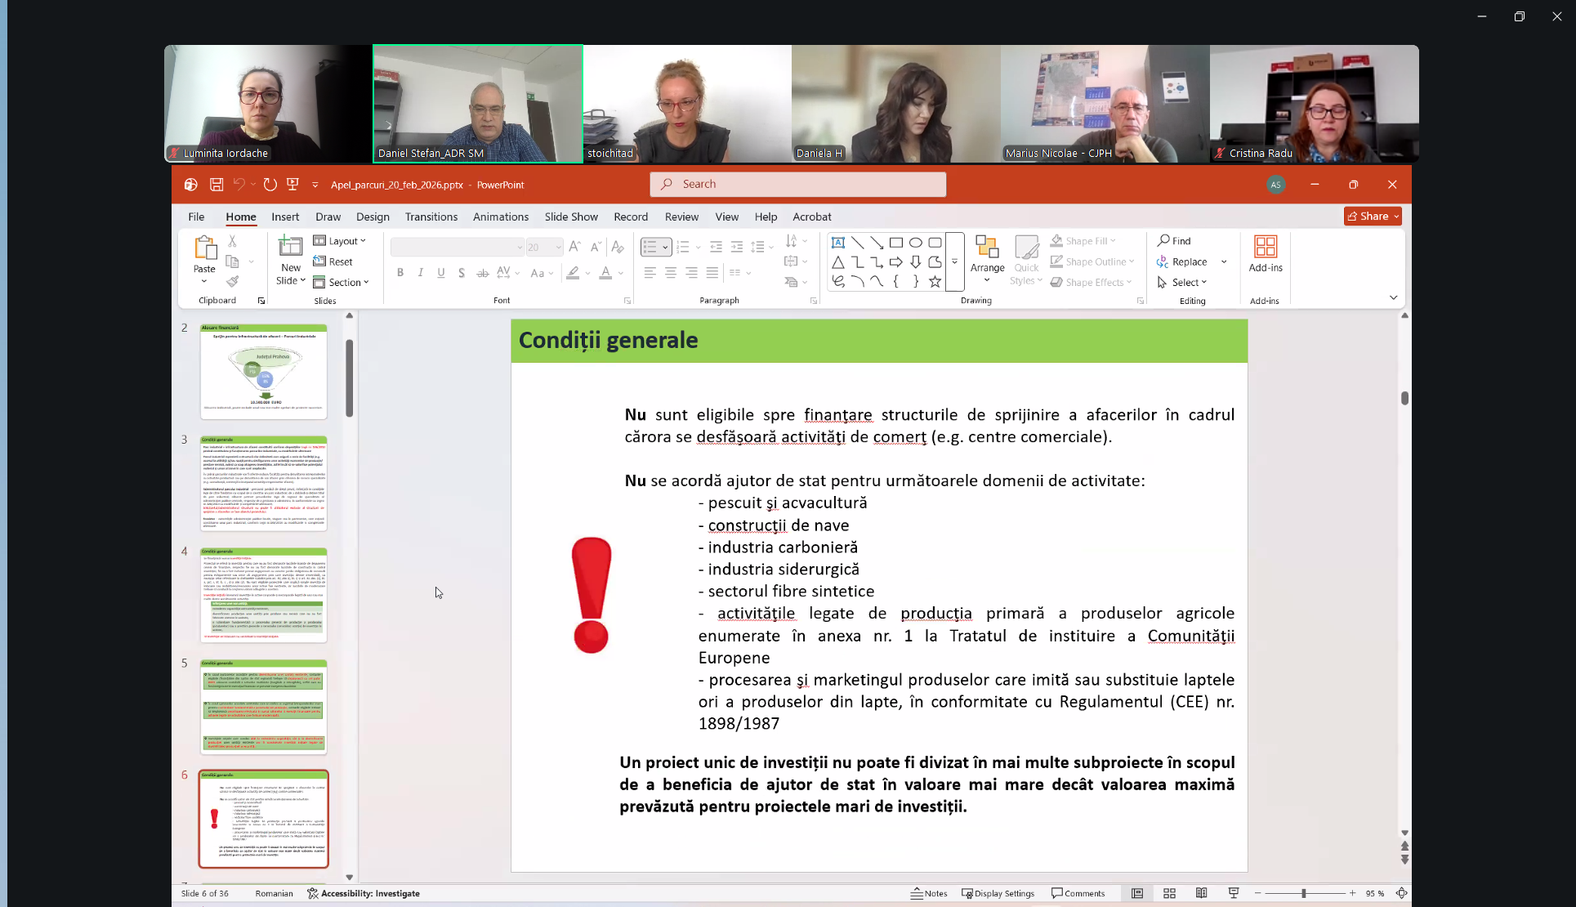The width and height of the screenshot is (1576, 907).
Task: Click the Save icon in title bar
Action: [217, 185]
